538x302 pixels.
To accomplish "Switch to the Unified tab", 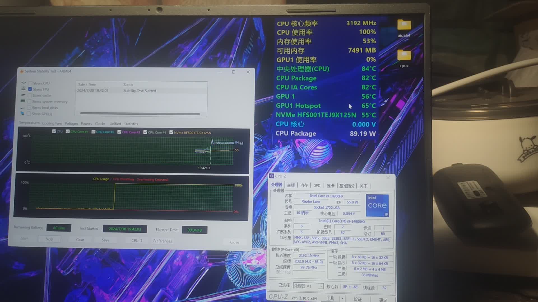I will click(x=115, y=124).
